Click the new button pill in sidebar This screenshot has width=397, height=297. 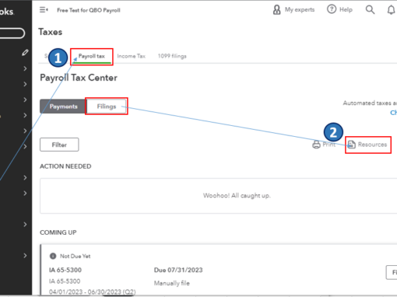(12, 33)
